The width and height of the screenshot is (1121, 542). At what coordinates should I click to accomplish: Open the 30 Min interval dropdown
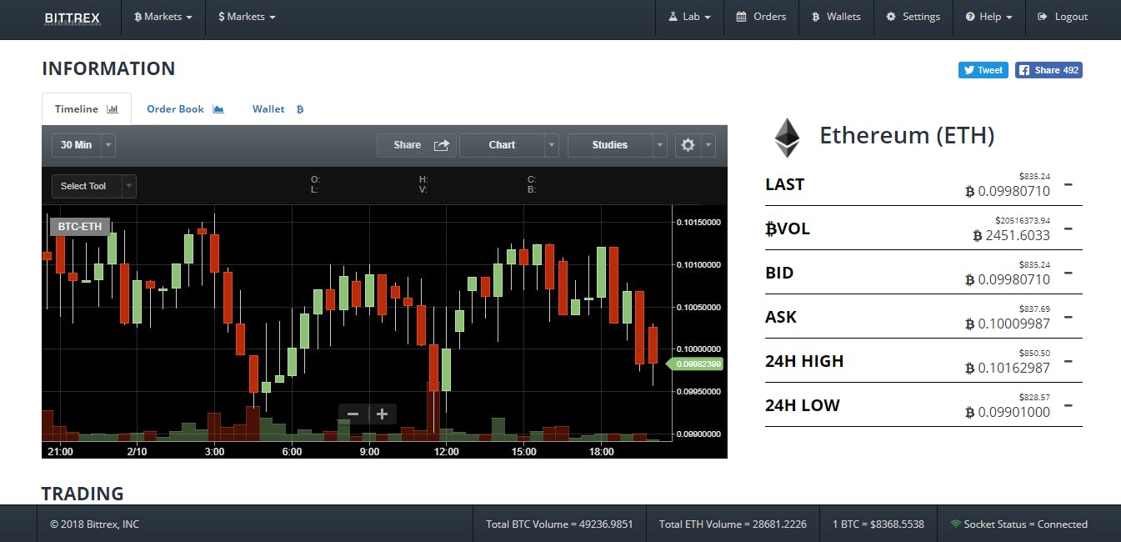[x=107, y=144]
